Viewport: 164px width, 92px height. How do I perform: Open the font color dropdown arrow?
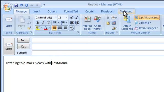(x=49, y=28)
